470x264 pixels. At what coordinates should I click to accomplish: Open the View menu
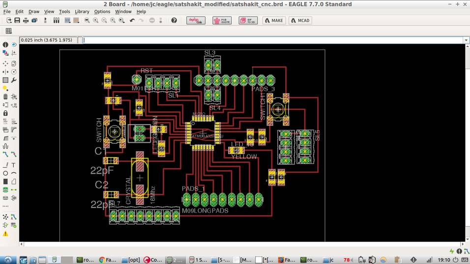[x=49, y=11]
